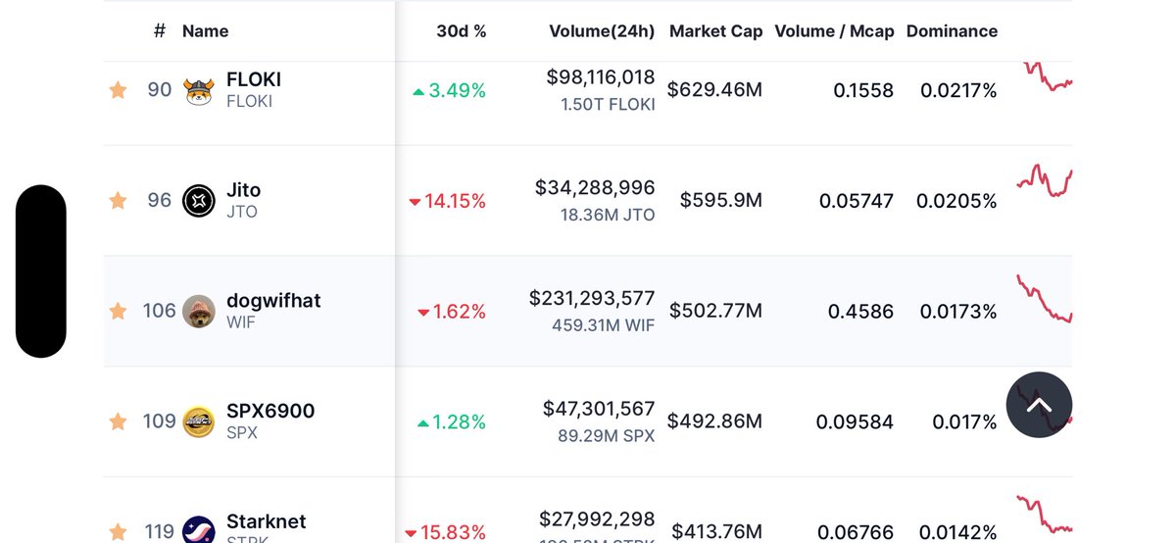Click rank number 106 in dogwifhat row
Viewport: 1176px width, 543px height.
[160, 311]
